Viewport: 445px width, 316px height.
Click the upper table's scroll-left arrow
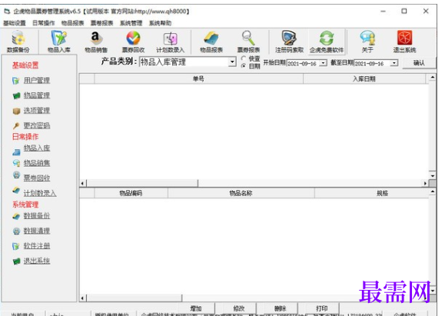pyautogui.click(x=82, y=184)
